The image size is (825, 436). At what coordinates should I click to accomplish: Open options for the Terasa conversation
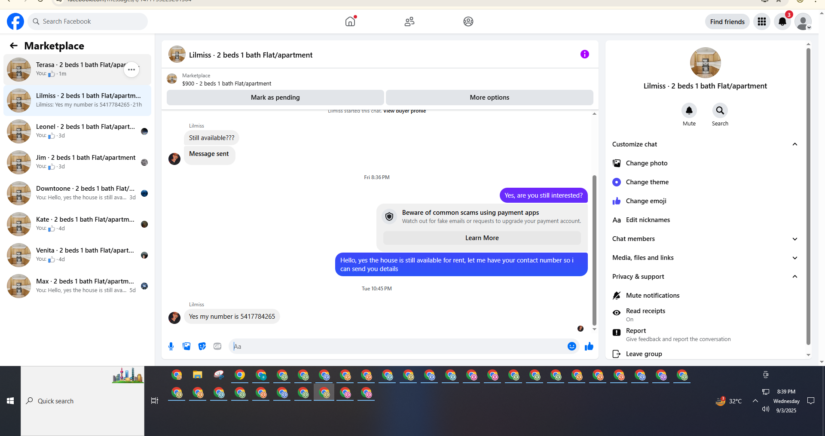(131, 70)
